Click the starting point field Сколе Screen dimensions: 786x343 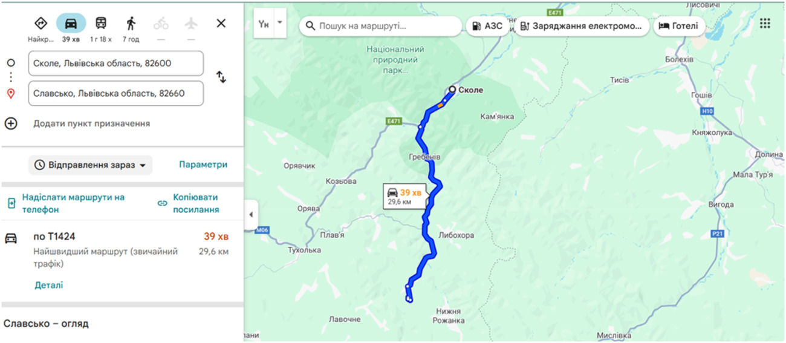tap(115, 63)
